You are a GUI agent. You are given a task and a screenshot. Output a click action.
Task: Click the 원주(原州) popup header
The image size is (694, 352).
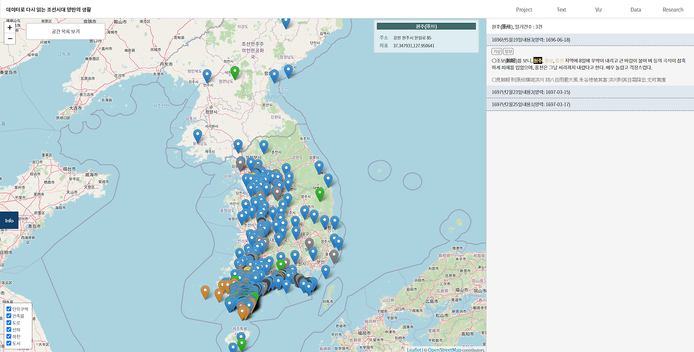(426, 26)
